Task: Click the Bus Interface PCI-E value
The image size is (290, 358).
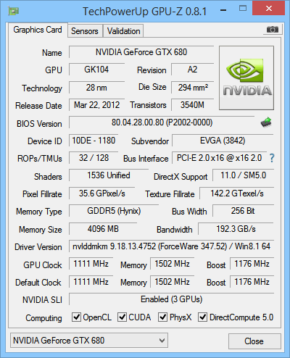Action: point(220,158)
